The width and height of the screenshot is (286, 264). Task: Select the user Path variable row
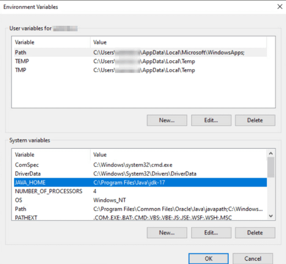[x=140, y=53]
